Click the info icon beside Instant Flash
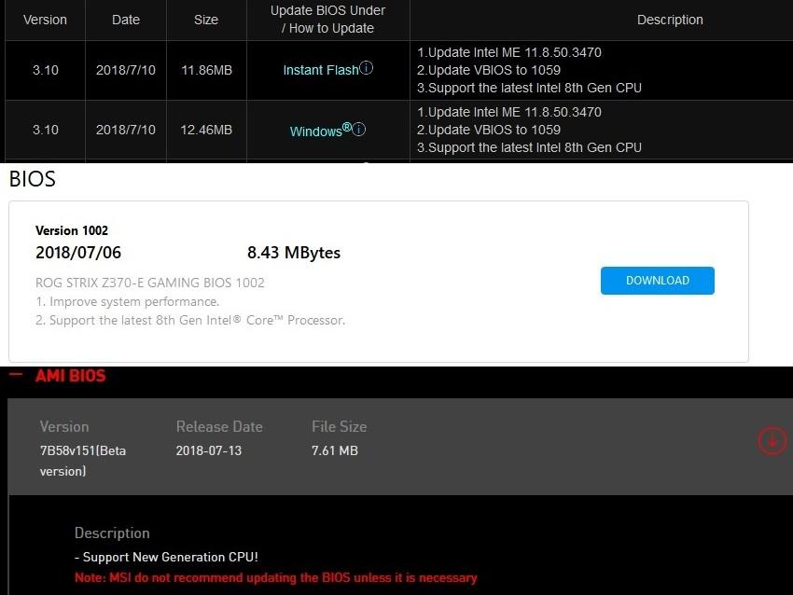The height and width of the screenshot is (595, 793). 367,68
